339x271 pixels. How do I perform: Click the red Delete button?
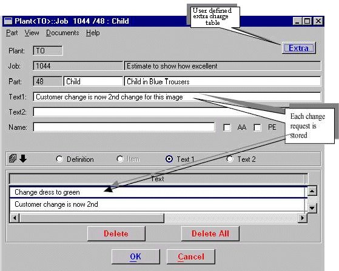[x=116, y=233]
